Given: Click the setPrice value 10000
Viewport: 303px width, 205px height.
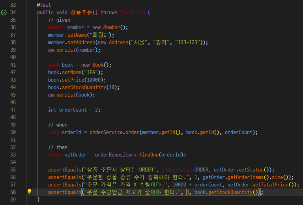Looking at the screenshot, I should 94,80.
